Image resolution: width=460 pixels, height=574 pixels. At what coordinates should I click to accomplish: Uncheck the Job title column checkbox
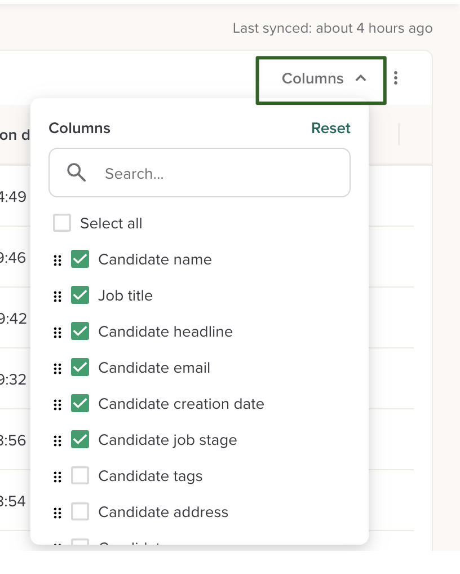[80, 295]
